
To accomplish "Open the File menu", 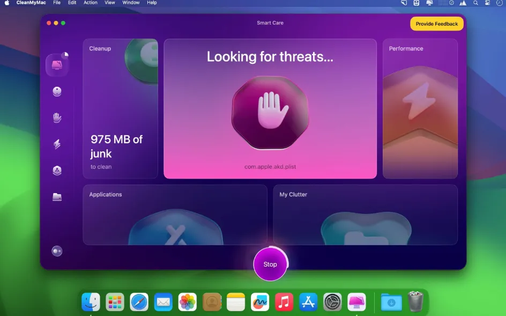I will click(x=57, y=3).
